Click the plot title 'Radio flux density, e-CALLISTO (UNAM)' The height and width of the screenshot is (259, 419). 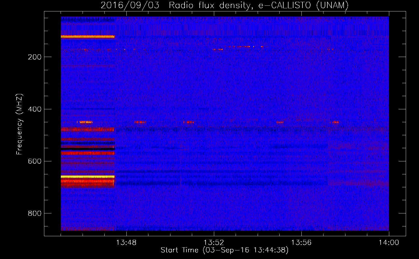pos(259,5)
